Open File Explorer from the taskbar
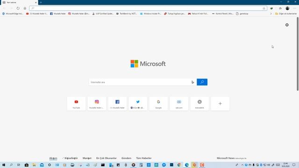 click(34, 165)
